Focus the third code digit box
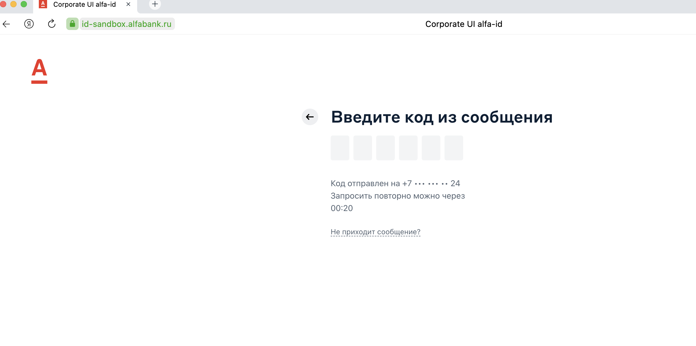Viewport: 696px width, 346px height. [385, 148]
